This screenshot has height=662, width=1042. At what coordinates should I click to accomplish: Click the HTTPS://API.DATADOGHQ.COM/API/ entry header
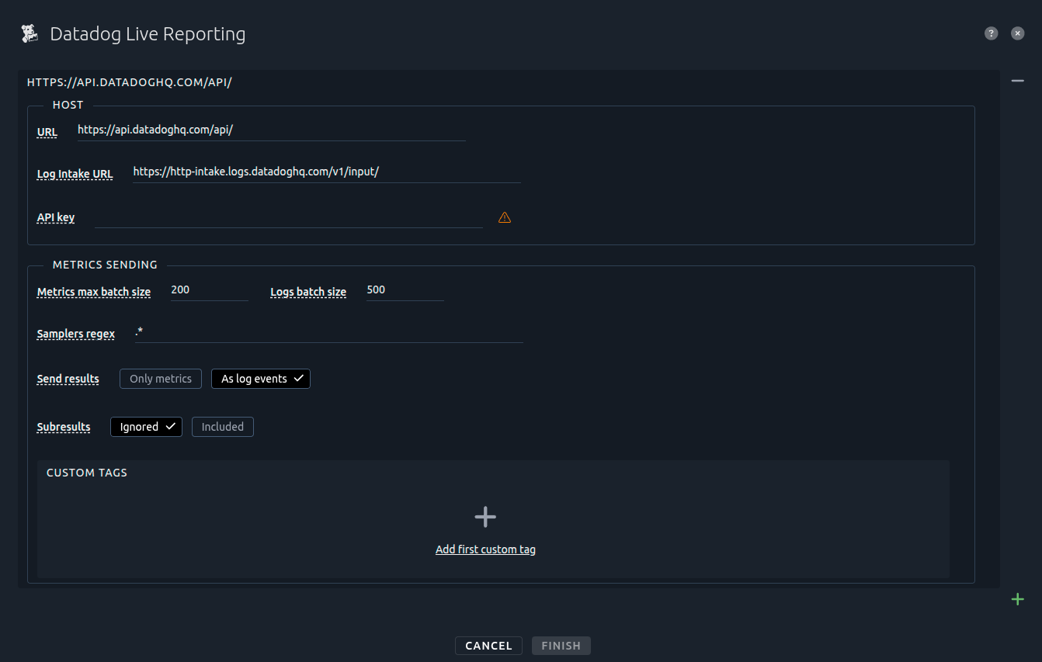(x=129, y=81)
